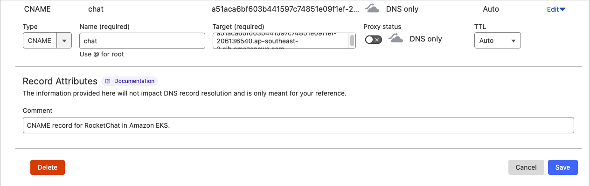590x186 pixels.
Task: Click the Comment field about RocketChat
Action: pyautogui.click(x=298, y=125)
